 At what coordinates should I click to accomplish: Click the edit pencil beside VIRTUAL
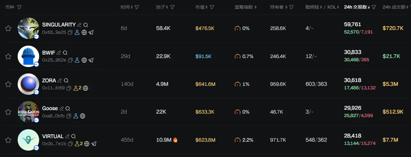pyautogui.click(x=67, y=137)
